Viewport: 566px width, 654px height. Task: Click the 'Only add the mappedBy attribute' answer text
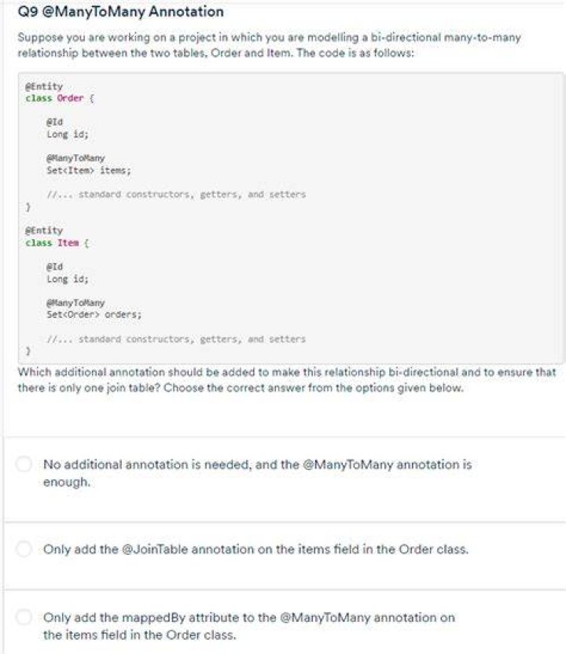pyautogui.click(x=248, y=626)
